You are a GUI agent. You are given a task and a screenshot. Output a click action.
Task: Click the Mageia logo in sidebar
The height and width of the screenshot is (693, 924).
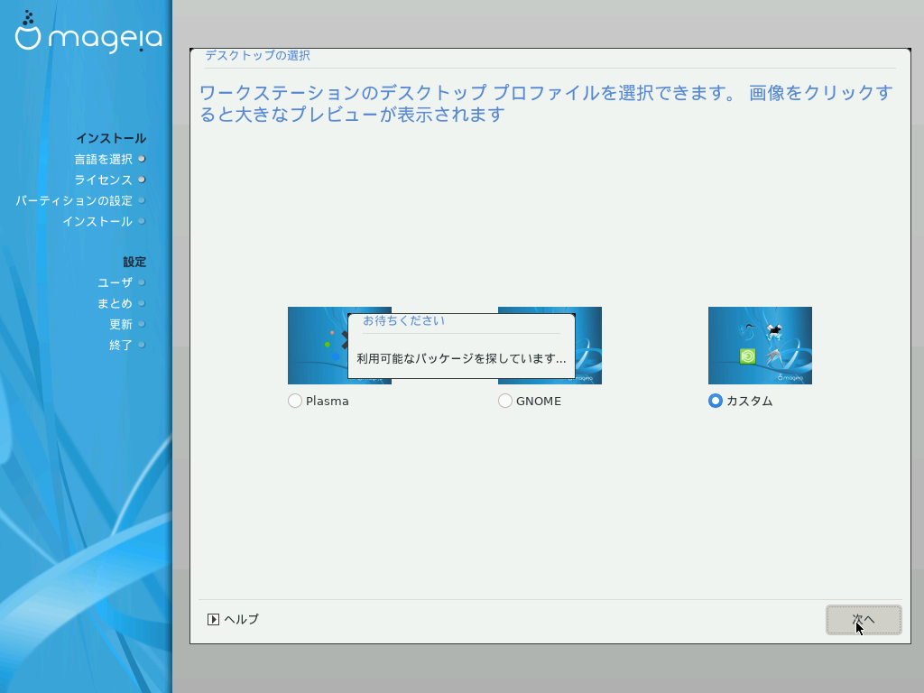88,33
